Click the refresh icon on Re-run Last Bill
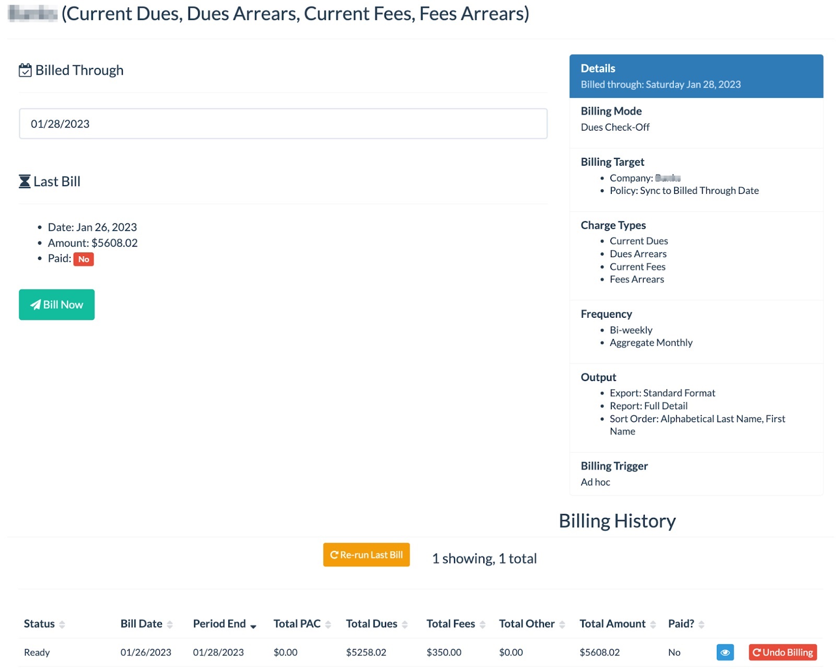 (335, 555)
